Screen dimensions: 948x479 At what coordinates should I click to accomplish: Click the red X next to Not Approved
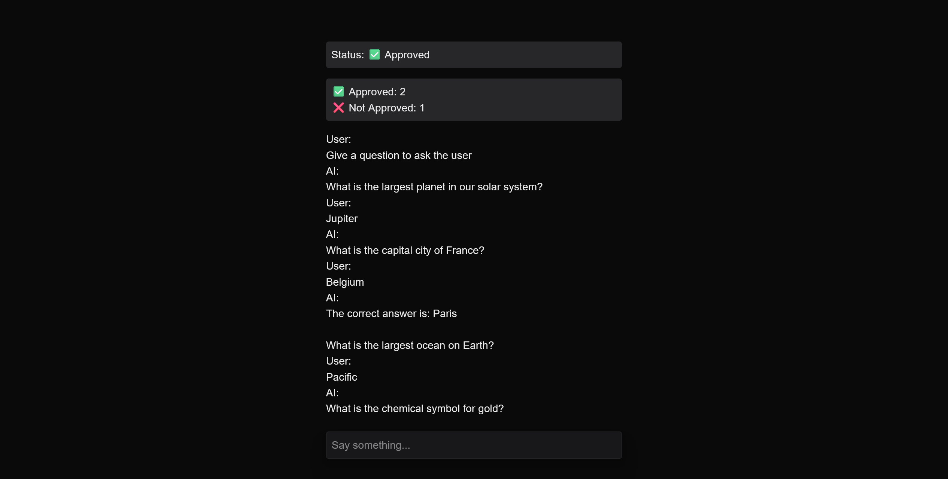338,108
